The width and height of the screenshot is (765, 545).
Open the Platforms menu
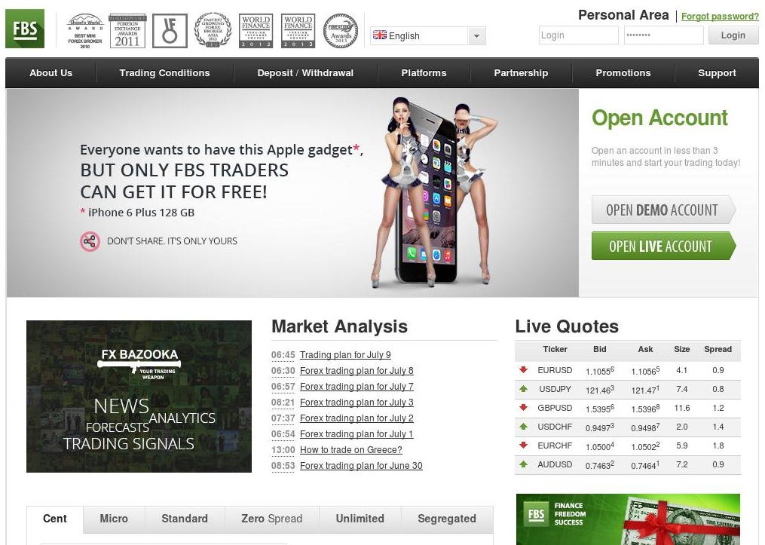(424, 72)
